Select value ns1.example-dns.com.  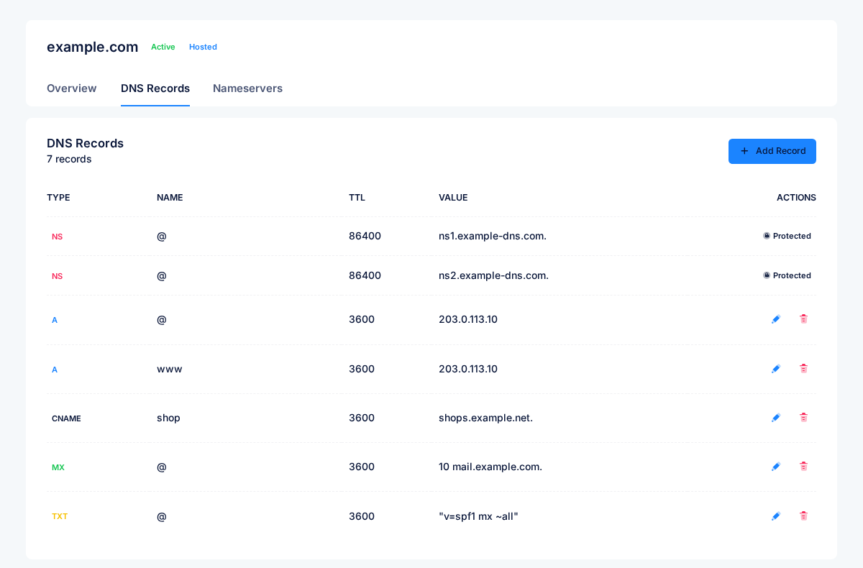pyautogui.click(x=493, y=236)
